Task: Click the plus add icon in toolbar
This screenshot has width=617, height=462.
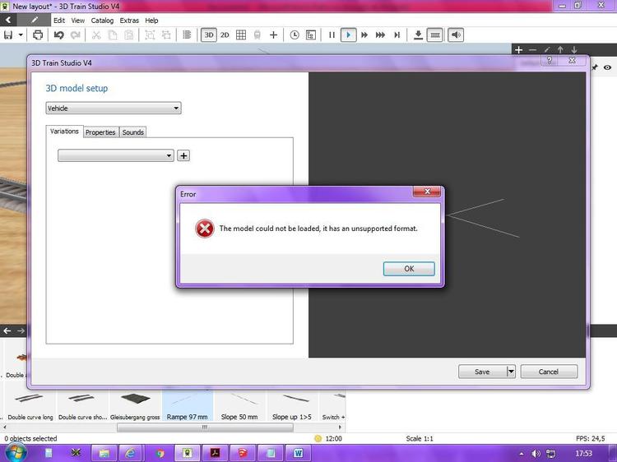Action: (273, 35)
